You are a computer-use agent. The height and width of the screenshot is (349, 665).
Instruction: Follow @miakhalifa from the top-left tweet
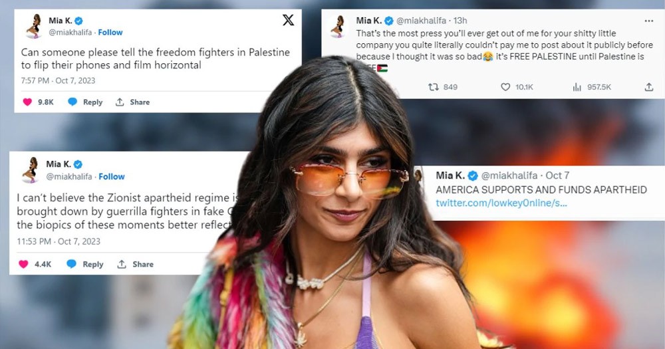point(110,32)
